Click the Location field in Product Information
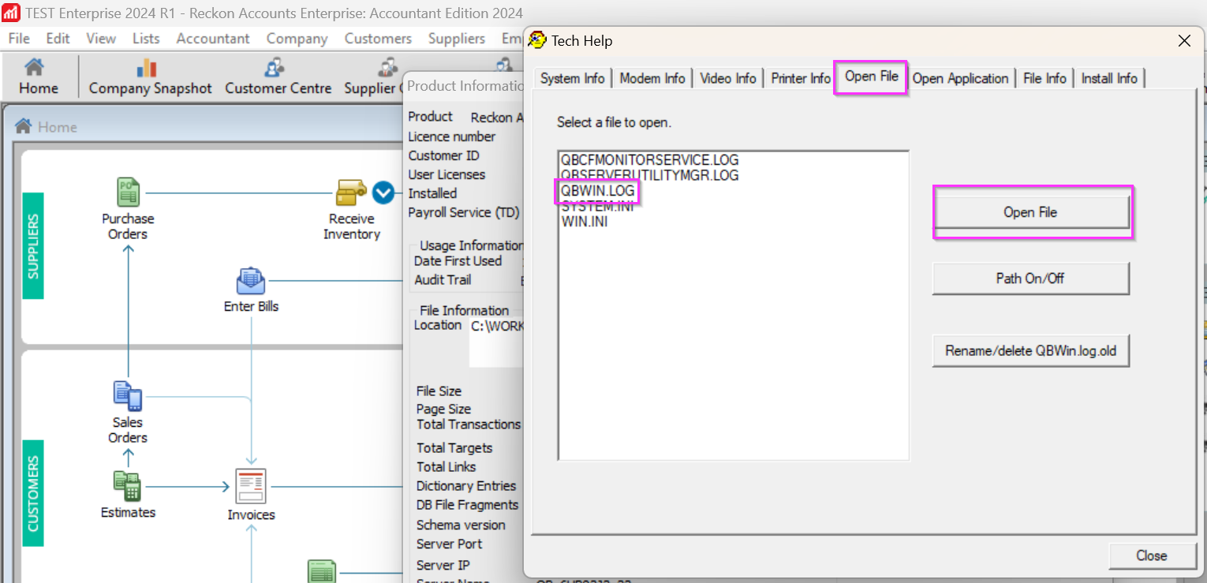Screen dimensions: 1207x583 496,343
